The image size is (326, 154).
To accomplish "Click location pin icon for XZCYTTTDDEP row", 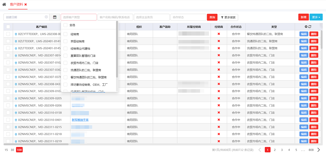I will (x=16, y=34).
